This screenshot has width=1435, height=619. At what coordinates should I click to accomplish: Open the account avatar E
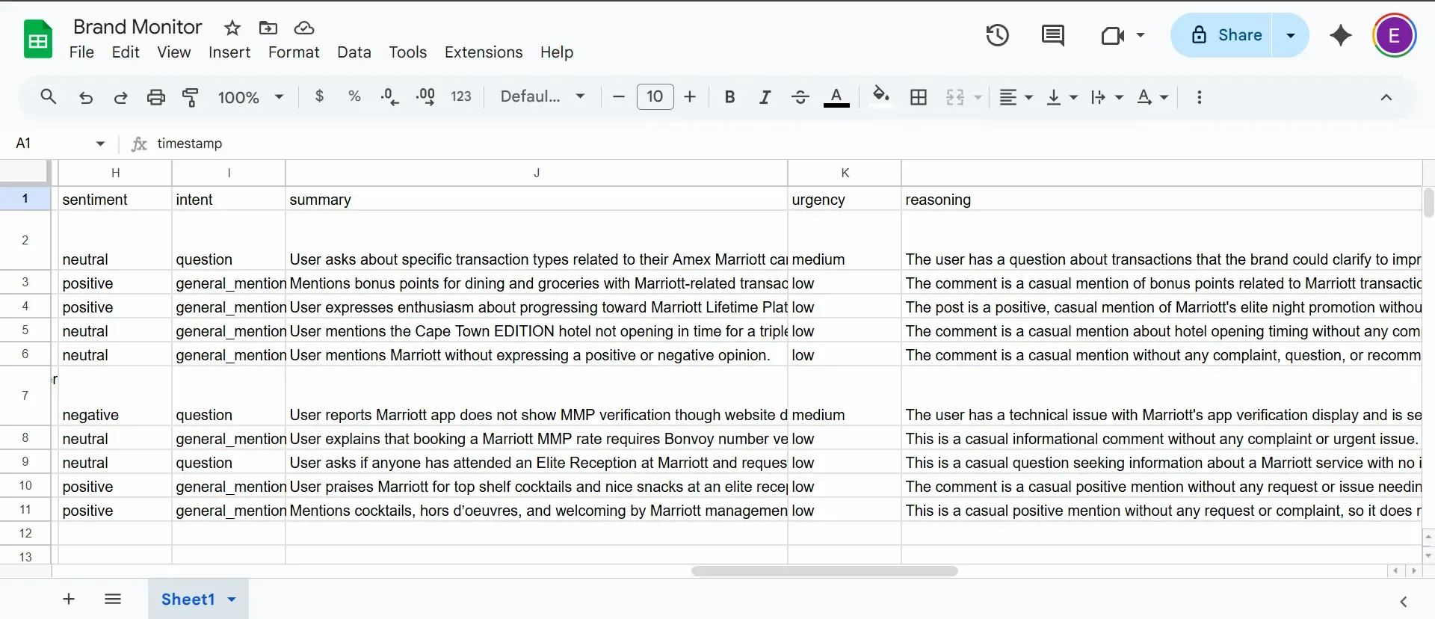tap(1394, 35)
